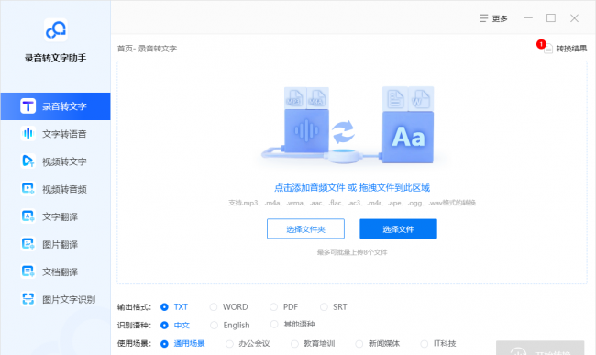Open the 转换结果 document icon with badge
The height and width of the screenshot is (355, 596).
pos(546,48)
